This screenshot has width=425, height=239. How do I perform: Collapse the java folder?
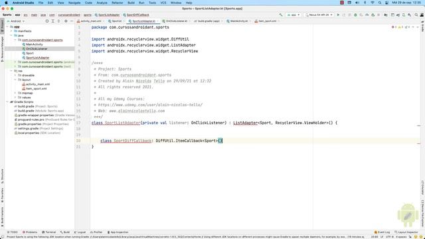[11, 35]
